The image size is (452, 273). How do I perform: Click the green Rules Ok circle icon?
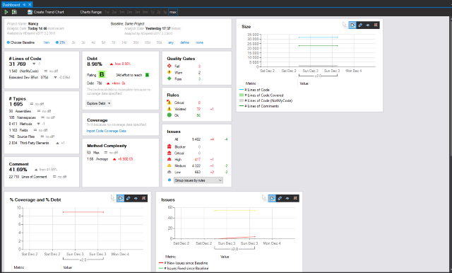(169, 115)
